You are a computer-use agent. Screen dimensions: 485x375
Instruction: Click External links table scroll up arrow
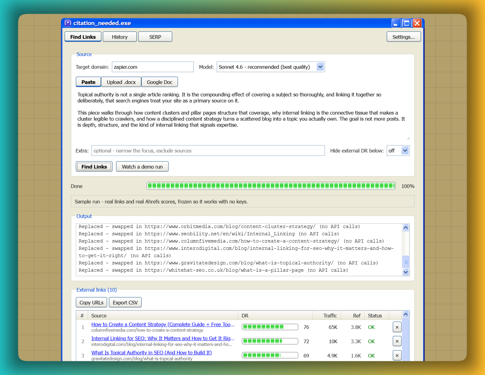(x=406, y=314)
